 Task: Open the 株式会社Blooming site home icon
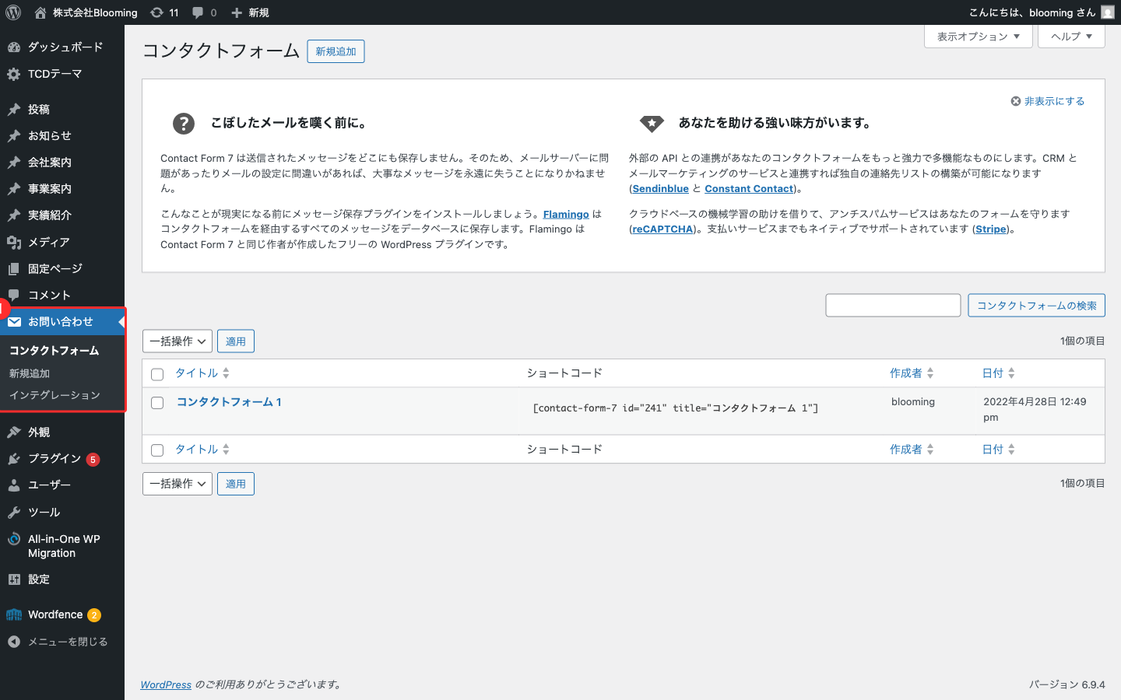[40, 12]
